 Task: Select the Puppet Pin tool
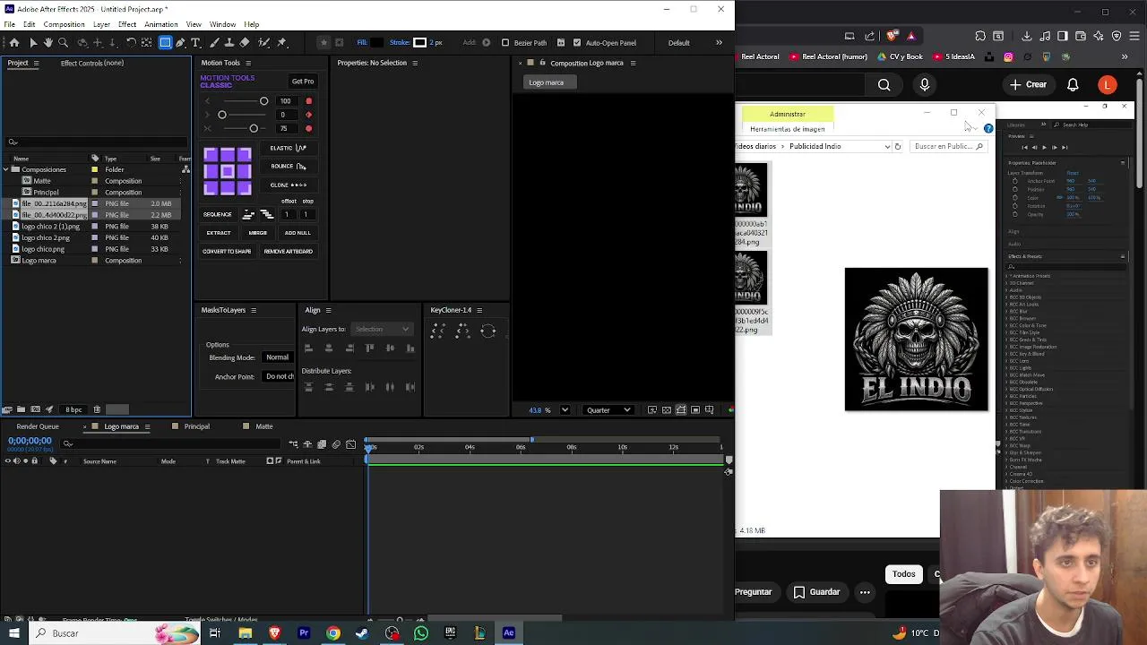[x=282, y=42]
